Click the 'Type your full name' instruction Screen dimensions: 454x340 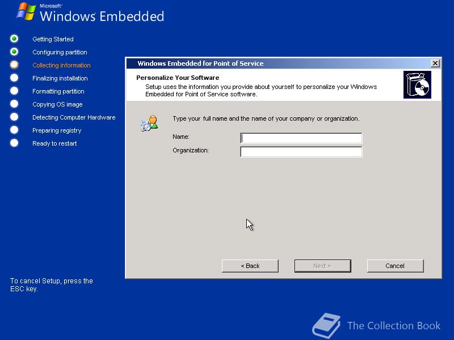click(266, 118)
